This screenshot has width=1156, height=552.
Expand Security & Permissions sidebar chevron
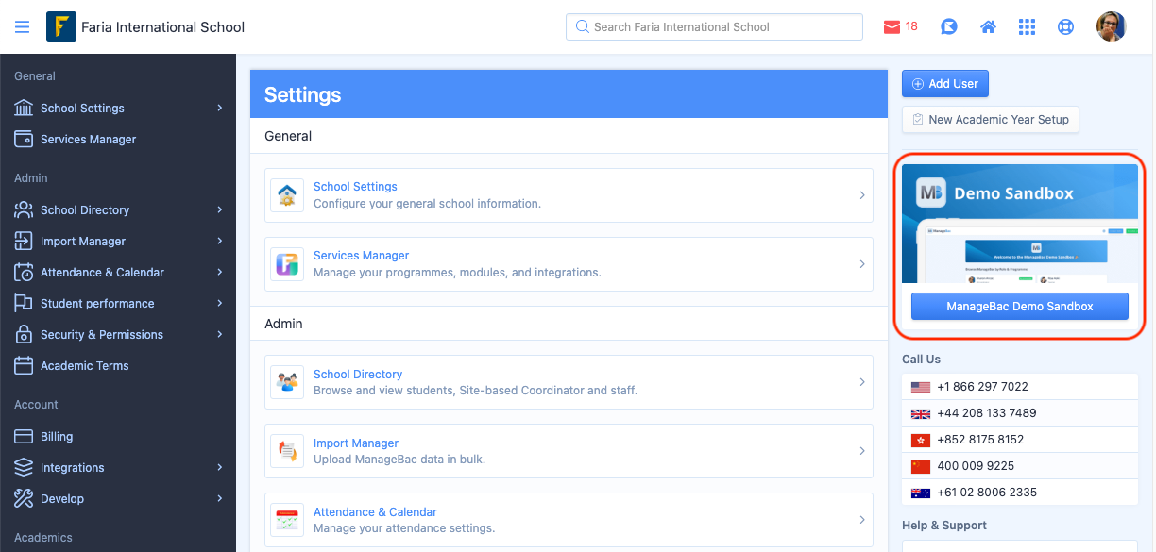219,334
